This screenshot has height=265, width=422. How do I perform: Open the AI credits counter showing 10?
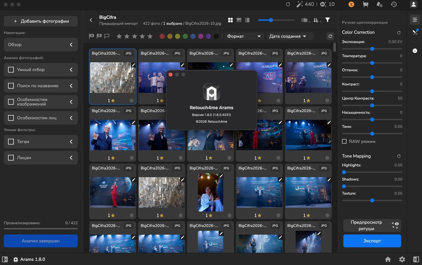point(327,5)
